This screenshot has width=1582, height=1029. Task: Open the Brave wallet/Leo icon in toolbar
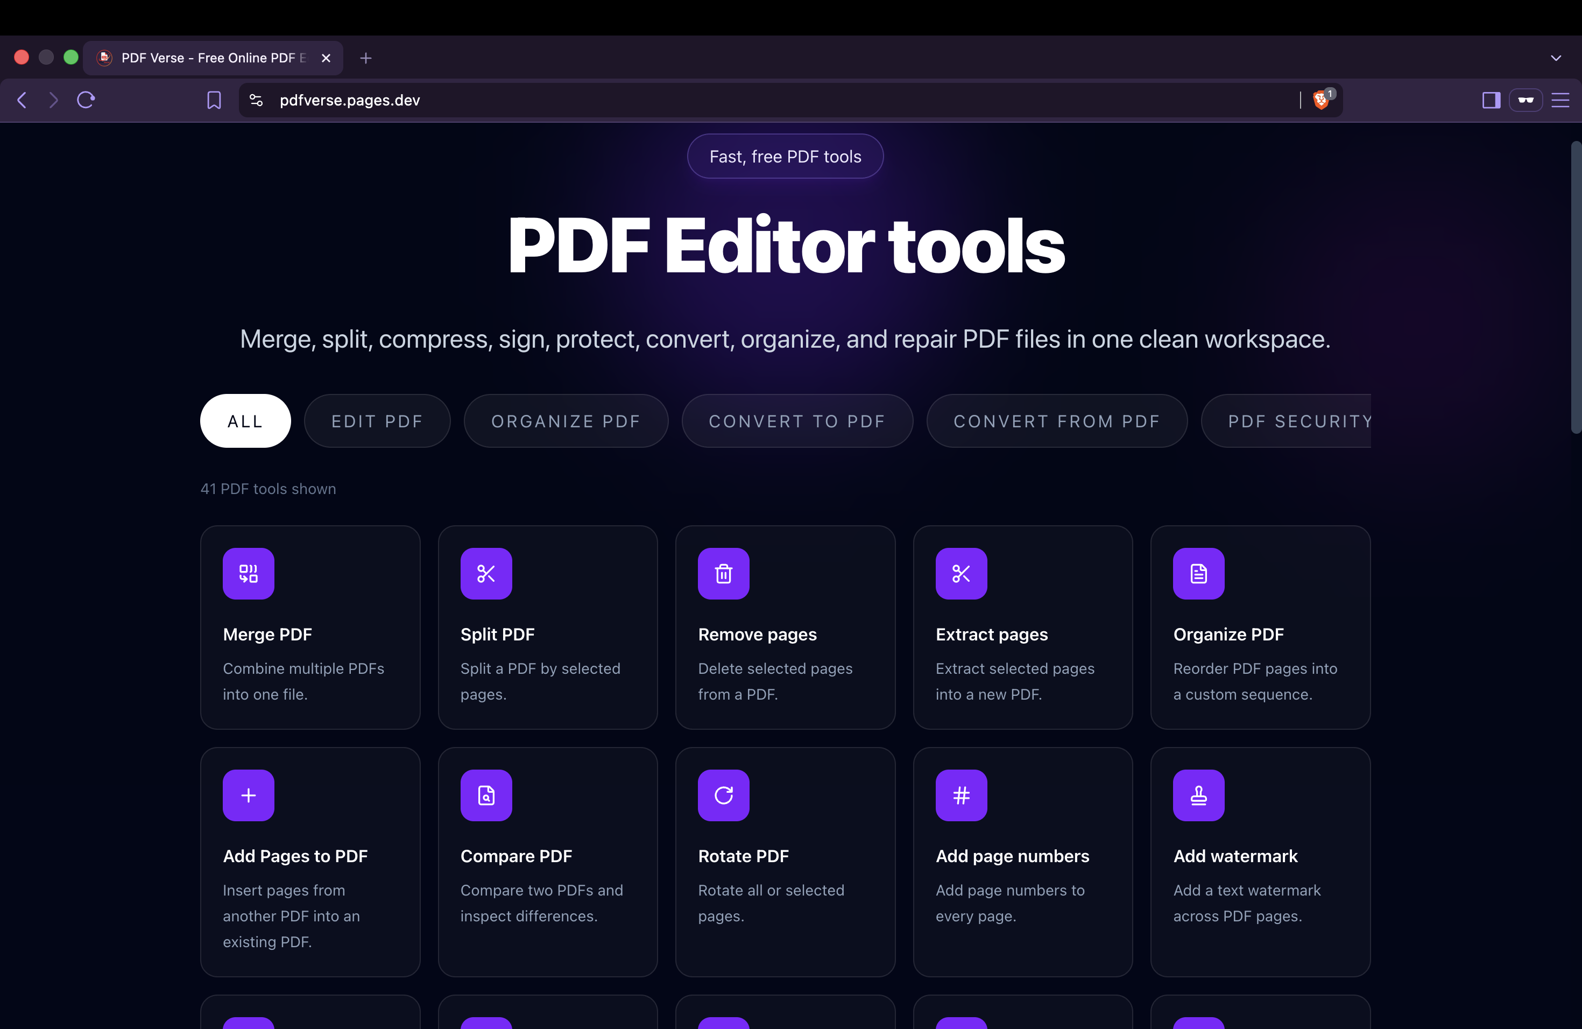[1525, 100]
